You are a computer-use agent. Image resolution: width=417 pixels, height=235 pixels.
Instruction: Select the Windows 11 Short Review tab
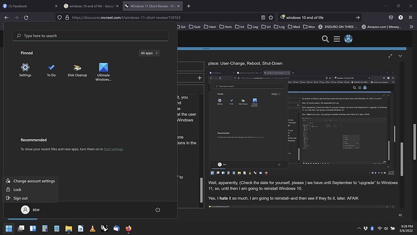[x=152, y=6]
